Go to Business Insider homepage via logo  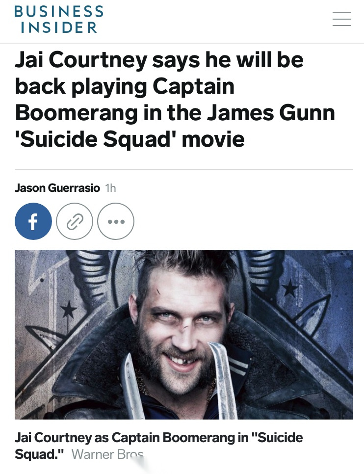click(x=59, y=19)
